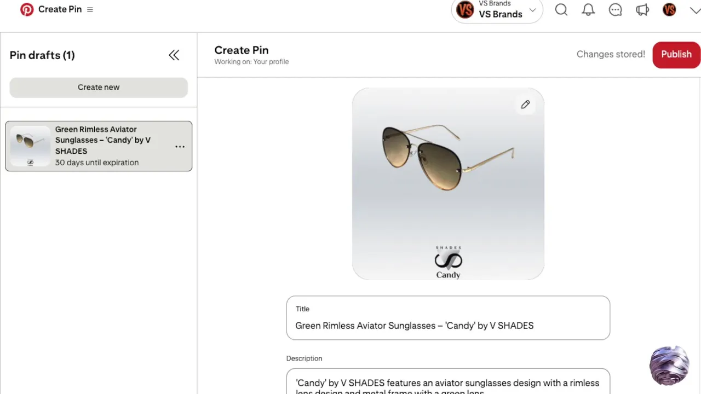Click into the Title input field
The image size is (701, 394).
pos(447,326)
